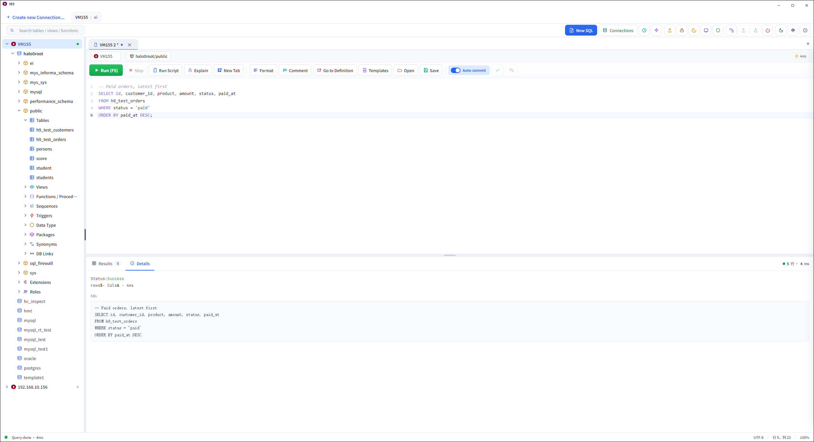Click the rollback undo arrow icon
Viewport: 814px width, 442px height.
pos(512,70)
